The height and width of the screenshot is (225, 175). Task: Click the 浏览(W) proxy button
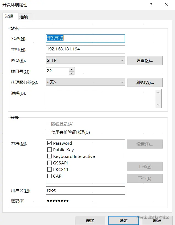point(145,82)
